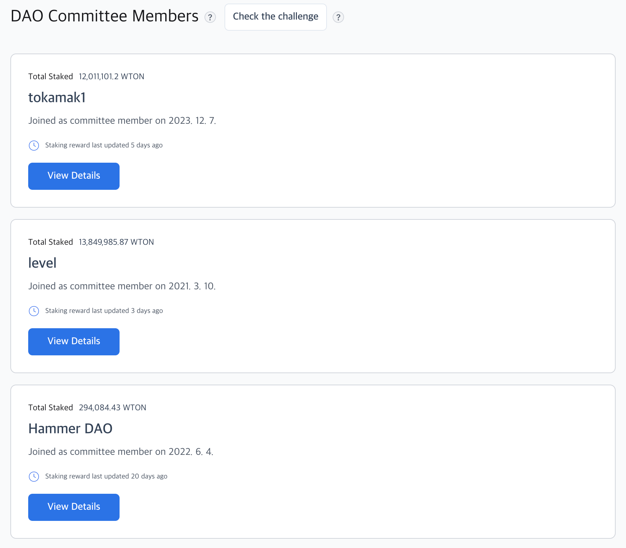Select the Hammer DAO member name
626x548 pixels.
click(x=70, y=429)
